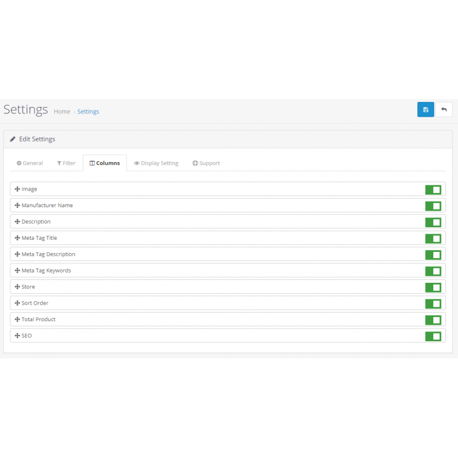This screenshot has height=458, width=458.
Task: Click the move handle icon for Sort Order
Action: (x=17, y=303)
